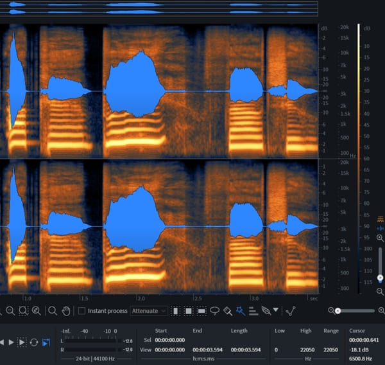The width and height of the screenshot is (385, 365).
Task: Select the Zoom magnifier tool
Action: point(53,311)
